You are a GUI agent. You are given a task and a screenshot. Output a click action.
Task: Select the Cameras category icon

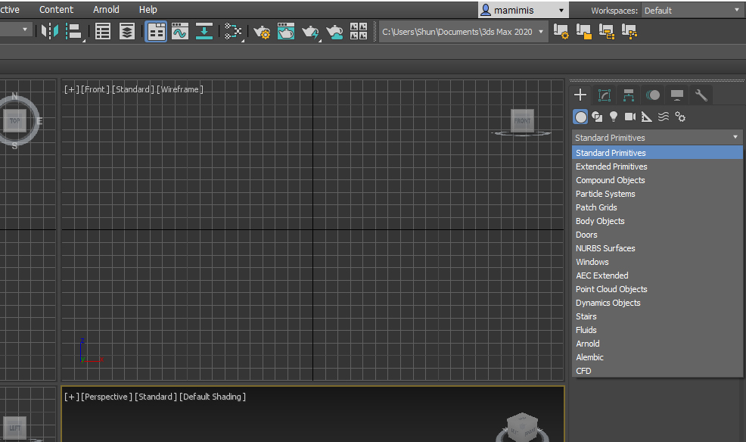point(630,117)
